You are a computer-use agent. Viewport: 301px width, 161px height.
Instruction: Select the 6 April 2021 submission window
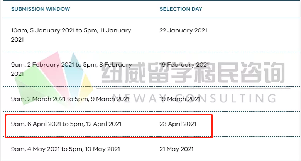click(x=66, y=124)
